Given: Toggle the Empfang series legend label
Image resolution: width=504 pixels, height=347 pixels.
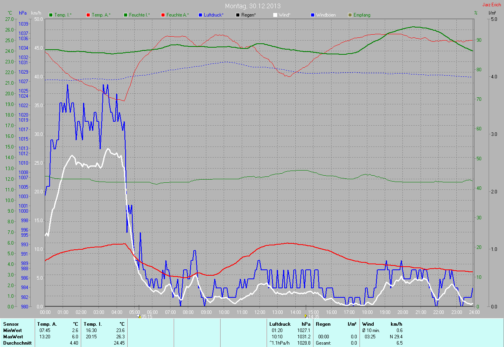Looking at the screenshot, I should [x=361, y=15].
